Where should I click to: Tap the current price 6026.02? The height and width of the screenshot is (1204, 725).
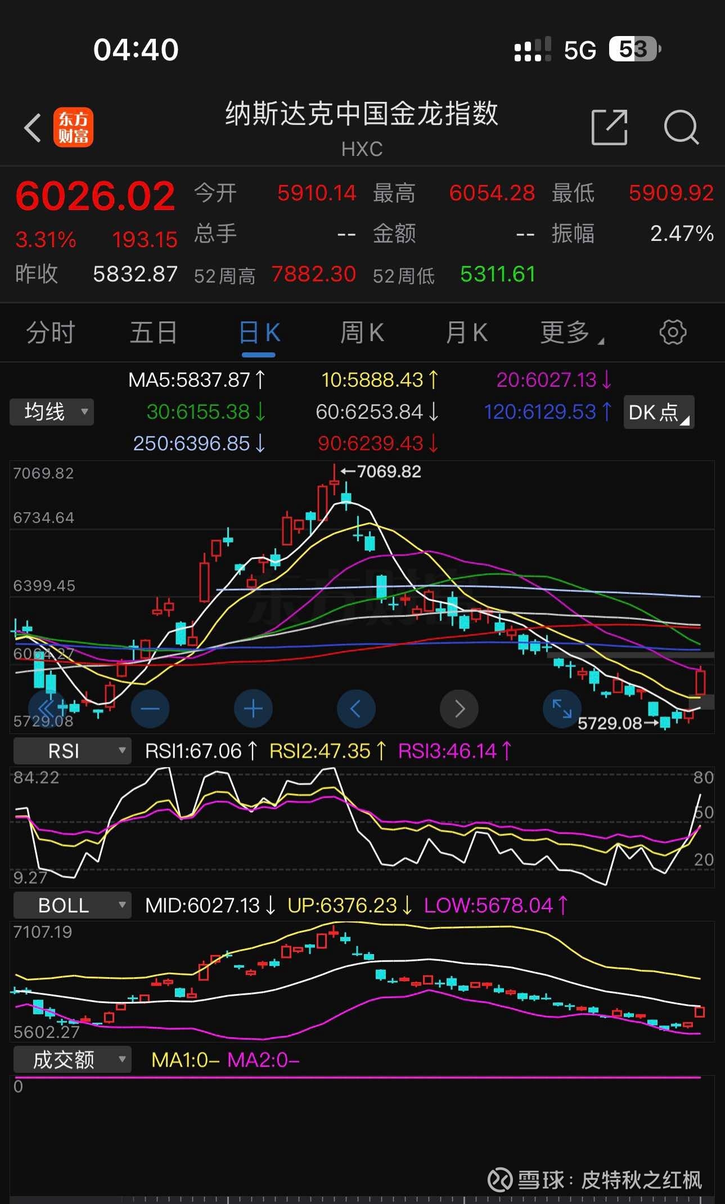click(x=96, y=196)
